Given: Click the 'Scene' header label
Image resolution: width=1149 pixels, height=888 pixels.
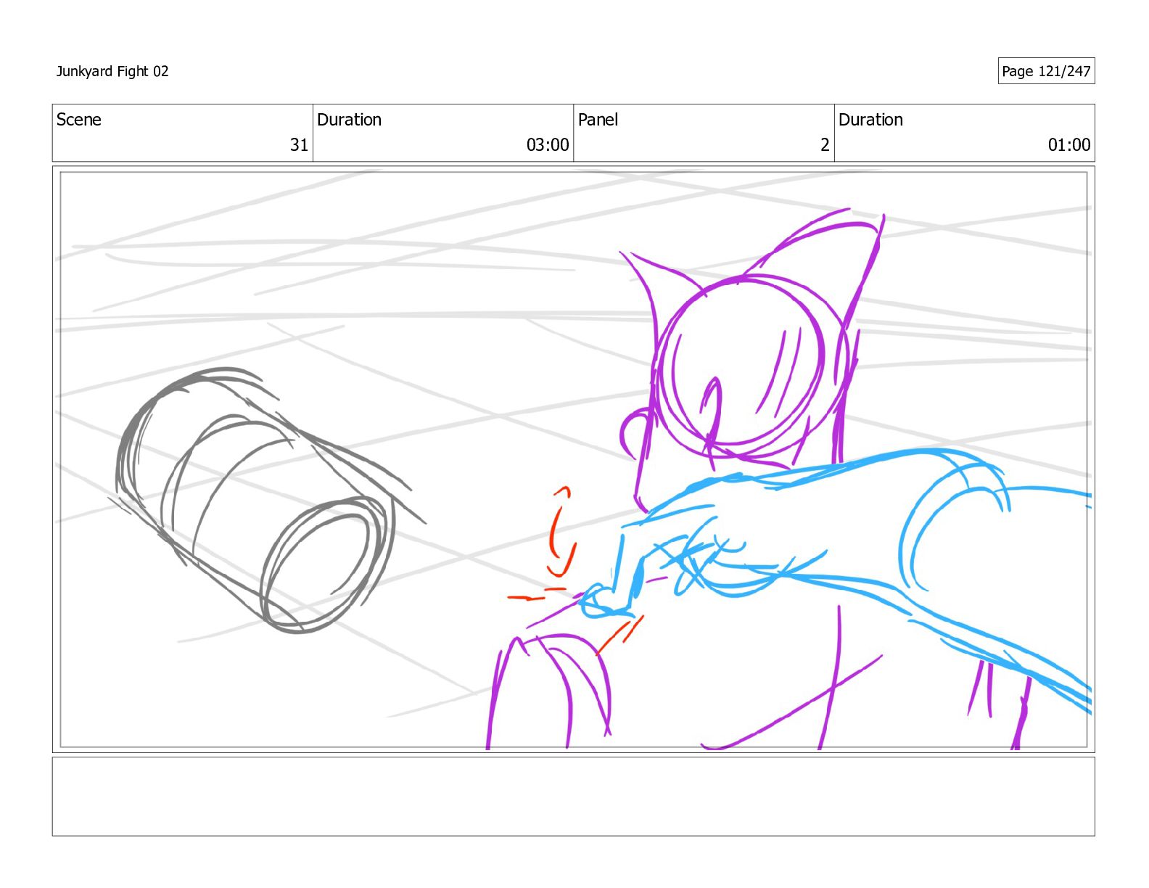Looking at the screenshot, I should [x=79, y=120].
